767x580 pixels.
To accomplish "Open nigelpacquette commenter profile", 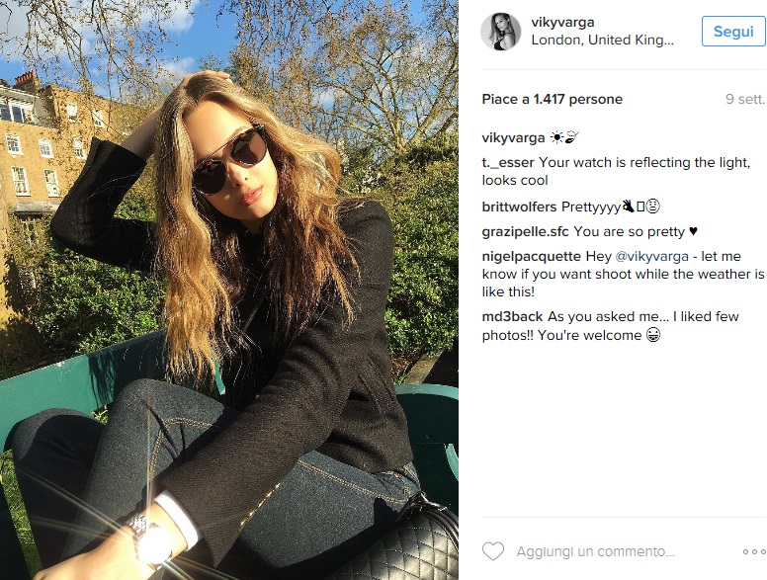I will click(x=531, y=256).
